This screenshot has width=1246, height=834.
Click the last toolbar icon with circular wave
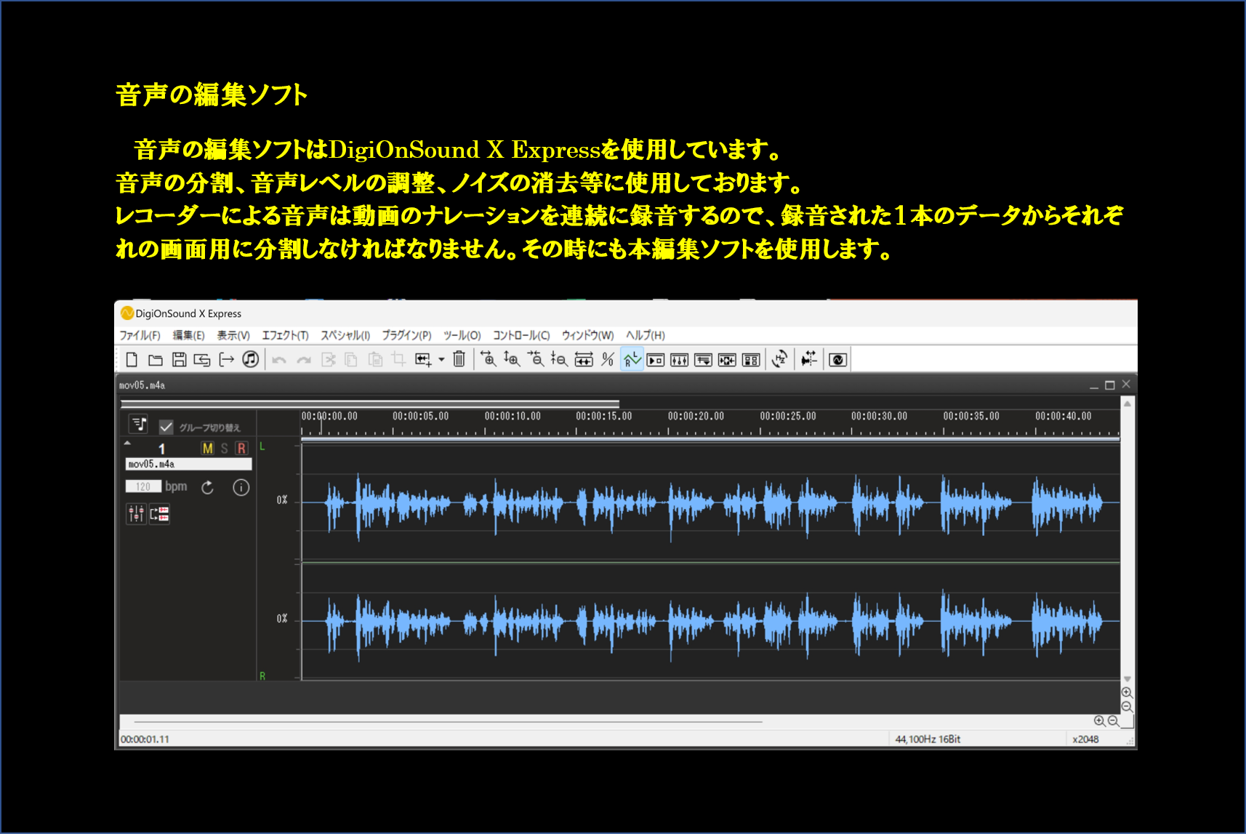coord(837,360)
